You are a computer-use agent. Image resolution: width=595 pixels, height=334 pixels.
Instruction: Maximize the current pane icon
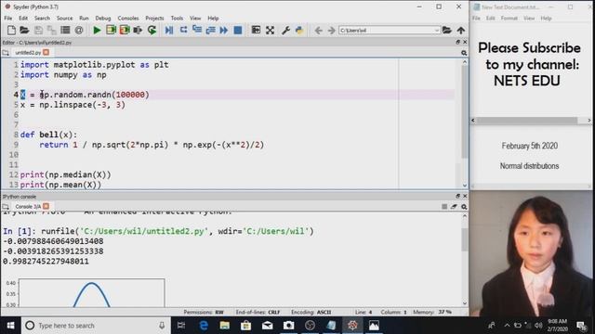click(x=256, y=30)
